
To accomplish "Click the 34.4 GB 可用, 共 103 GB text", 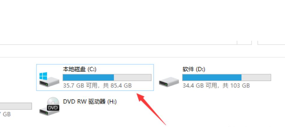I will tap(216, 85).
